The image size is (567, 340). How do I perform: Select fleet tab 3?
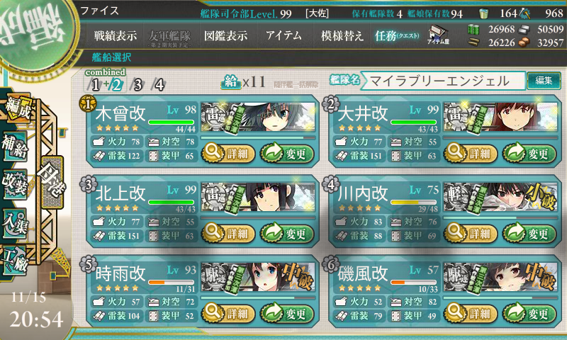click(137, 85)
